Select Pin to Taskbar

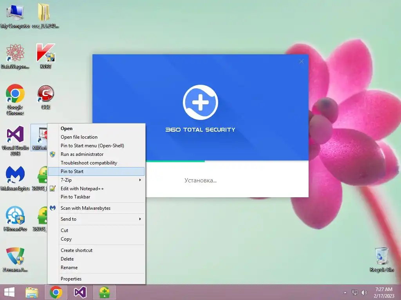tap(96, 197)
